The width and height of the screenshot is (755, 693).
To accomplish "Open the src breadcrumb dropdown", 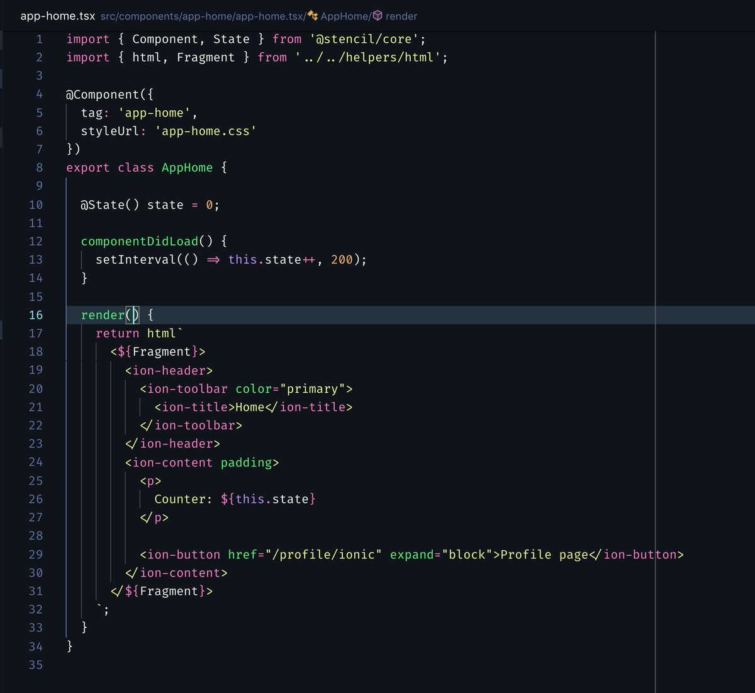I will [x=108, y=16].
